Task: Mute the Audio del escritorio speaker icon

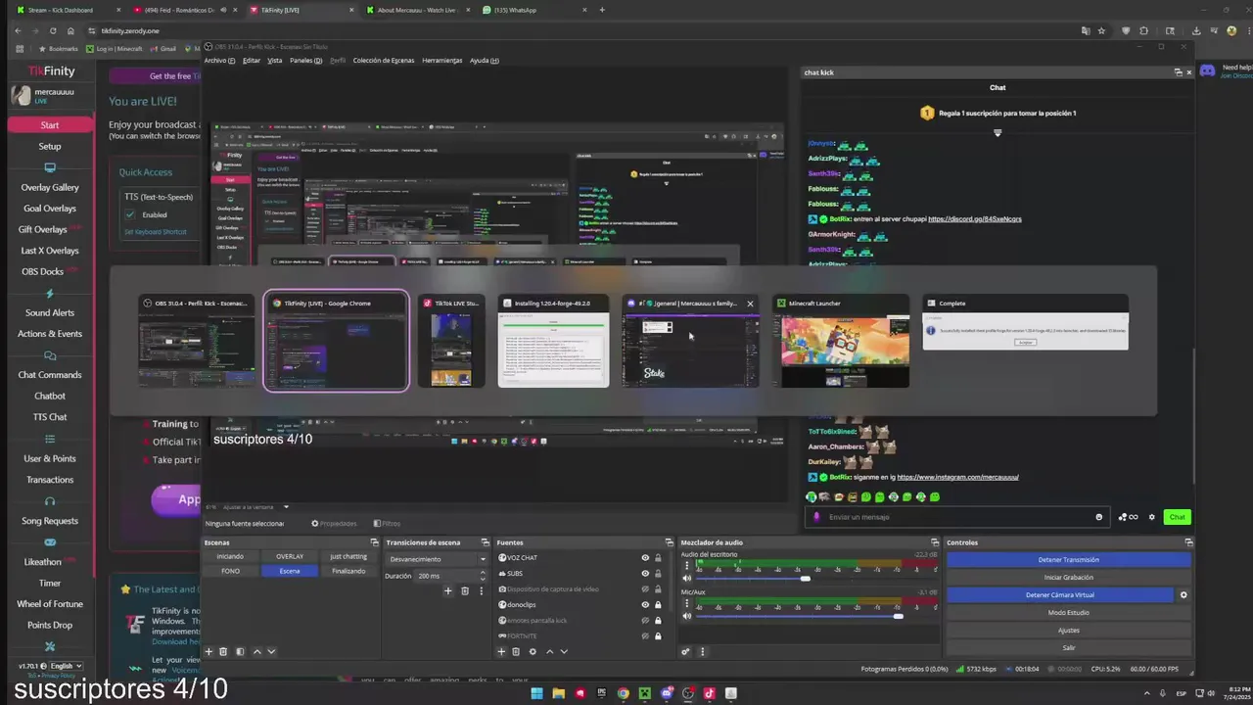Action: coord(686,578)
